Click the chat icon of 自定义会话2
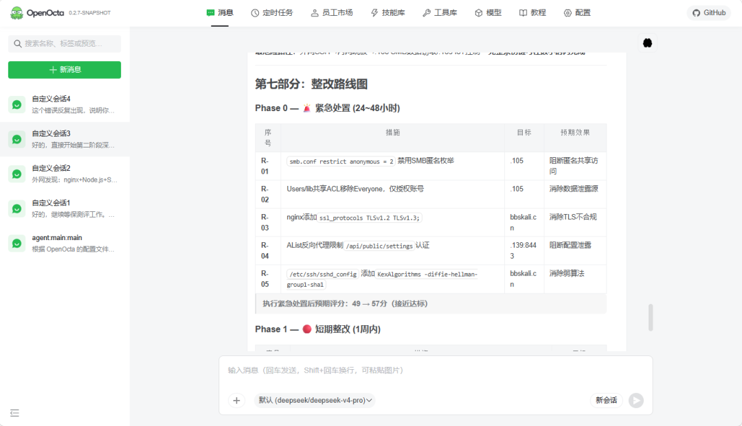The image size is (742, 426). tap(16, 174)
